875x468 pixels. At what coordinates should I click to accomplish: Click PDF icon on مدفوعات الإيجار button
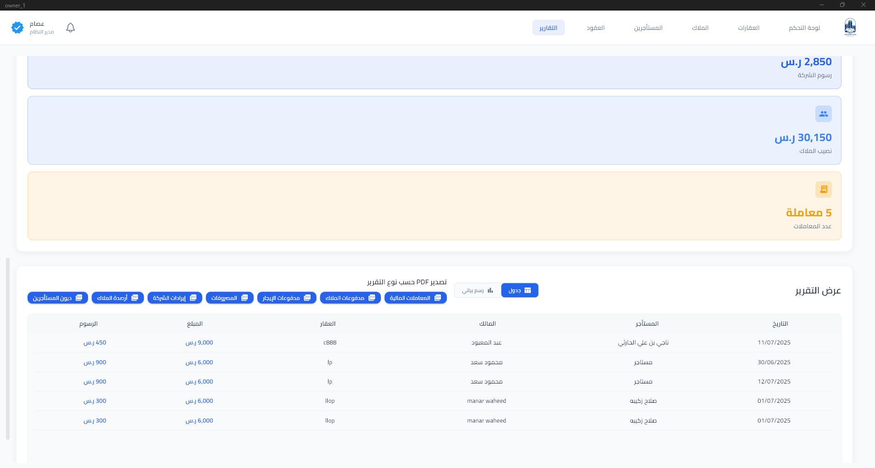tap(307, 298)
